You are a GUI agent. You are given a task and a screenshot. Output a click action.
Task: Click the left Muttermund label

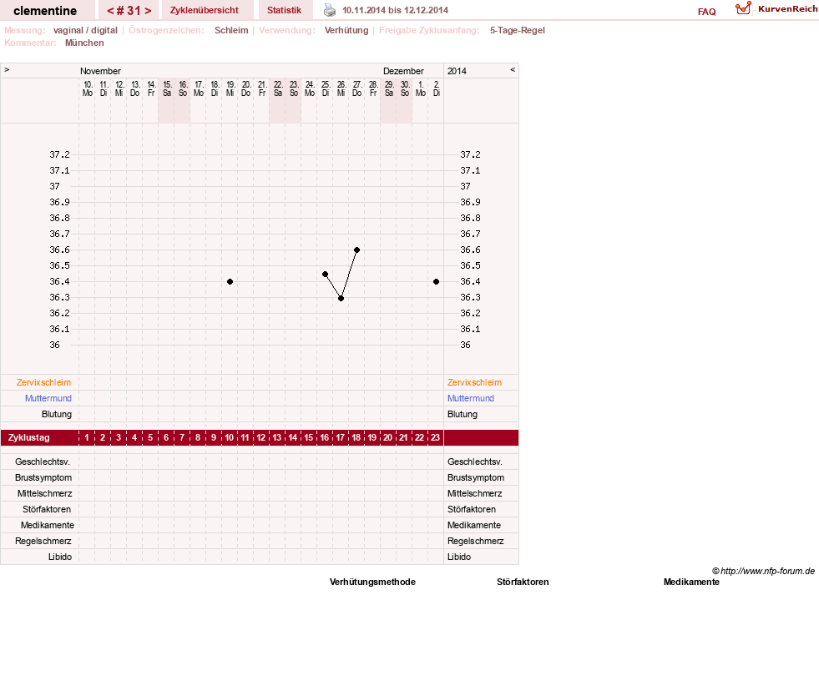(x=48, y=398)
